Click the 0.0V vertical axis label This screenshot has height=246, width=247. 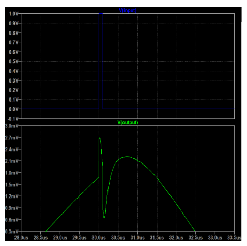13,109
